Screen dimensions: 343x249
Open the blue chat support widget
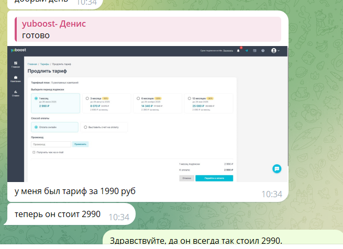tap(277, 168)
